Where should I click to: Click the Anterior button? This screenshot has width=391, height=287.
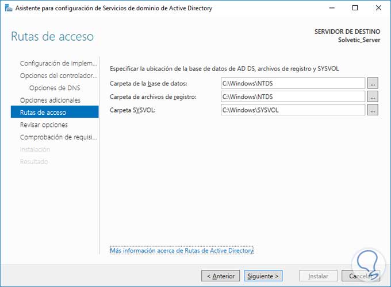coord(220,276)
